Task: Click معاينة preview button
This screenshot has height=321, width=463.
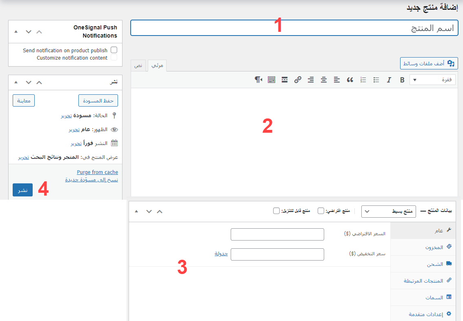Action: tap(24, 101)
